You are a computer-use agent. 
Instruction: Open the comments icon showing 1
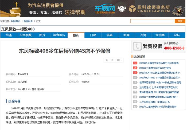(119, 60)
